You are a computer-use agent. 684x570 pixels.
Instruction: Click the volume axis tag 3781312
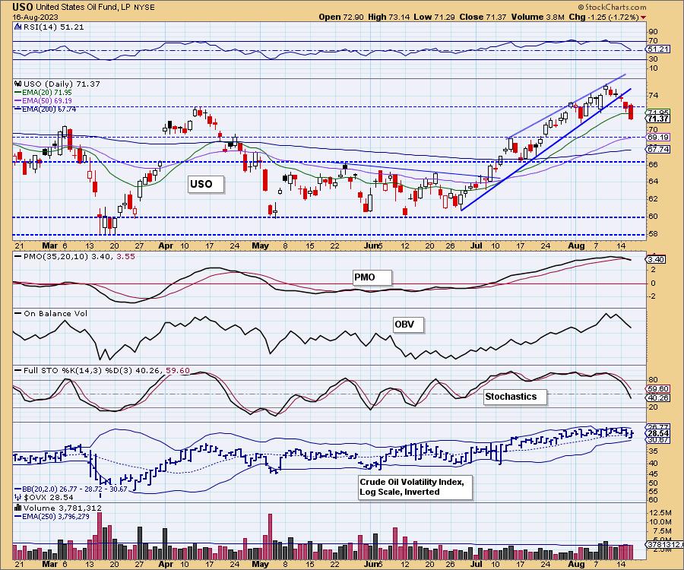(x=664, y=544)
